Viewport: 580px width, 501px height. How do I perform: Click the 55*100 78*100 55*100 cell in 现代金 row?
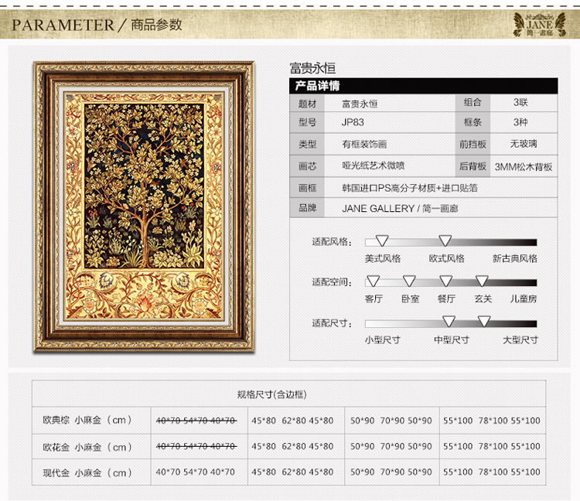click(x=492, y=472)
